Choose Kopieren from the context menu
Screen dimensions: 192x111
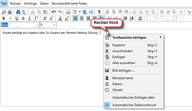pyautogui.click(x=119, y=45)
